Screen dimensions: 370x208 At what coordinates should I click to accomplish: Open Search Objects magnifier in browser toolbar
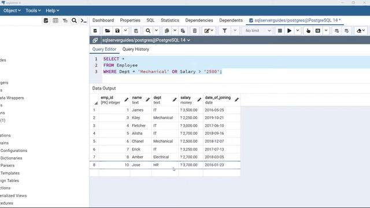click(74, 21)
